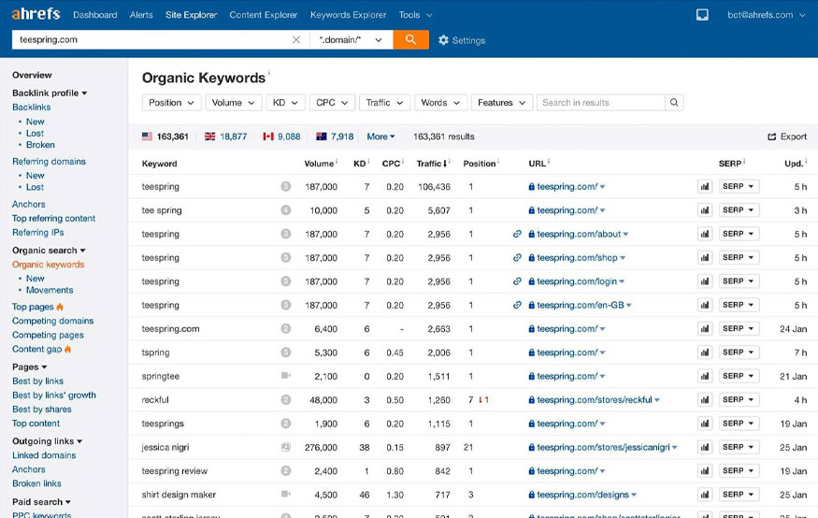
Task: Click sitelink icon beside teespring.com/shop
Action: (517, 257)
